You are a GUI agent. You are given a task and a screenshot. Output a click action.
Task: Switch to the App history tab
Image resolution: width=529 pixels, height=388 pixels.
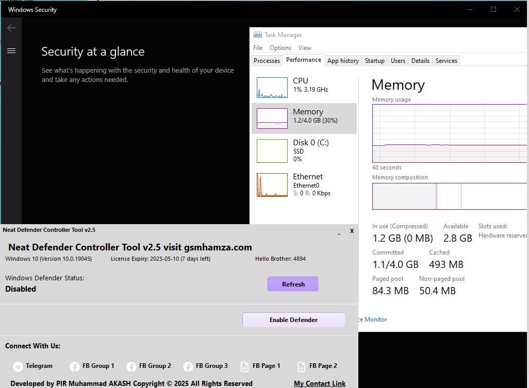[343, 61]
